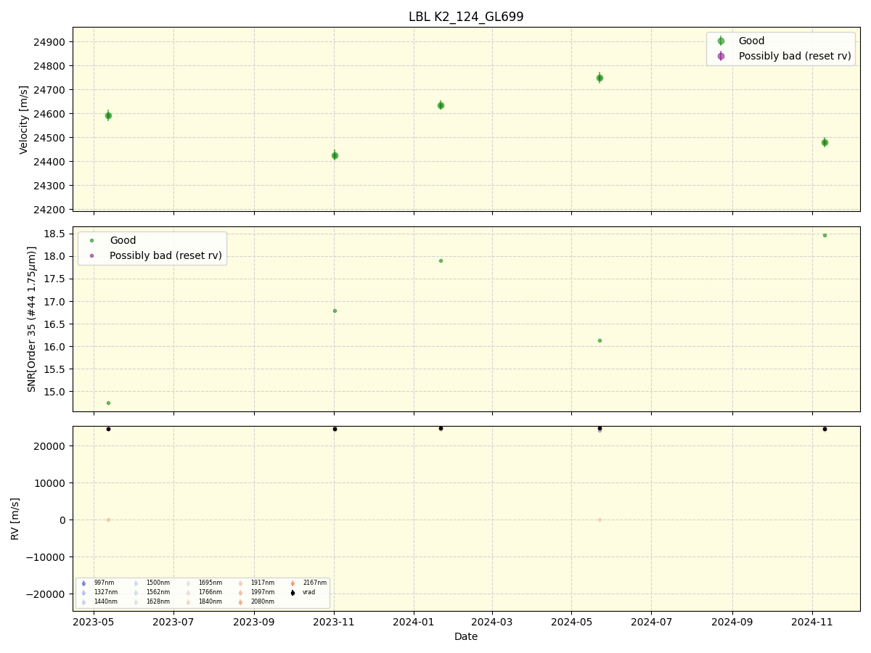Click the Good label in top legend
Viewport: 871px width, 653px height.
[751, 41]
